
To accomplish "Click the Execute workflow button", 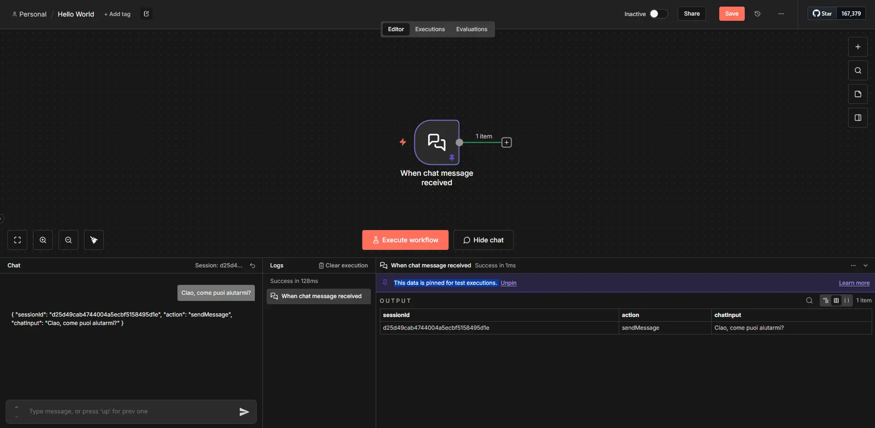I will pos(405,240).
